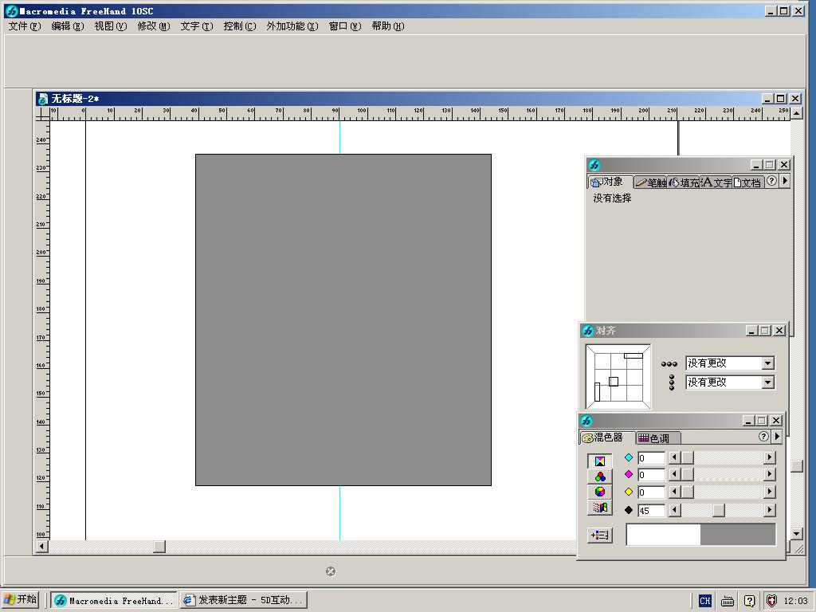This screenshot has height=612, width=816.
Task: Open the 帮助(H) menu
Action: (x=388, y=26)
